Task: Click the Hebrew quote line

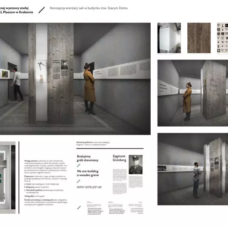Action: pos(89,187)
